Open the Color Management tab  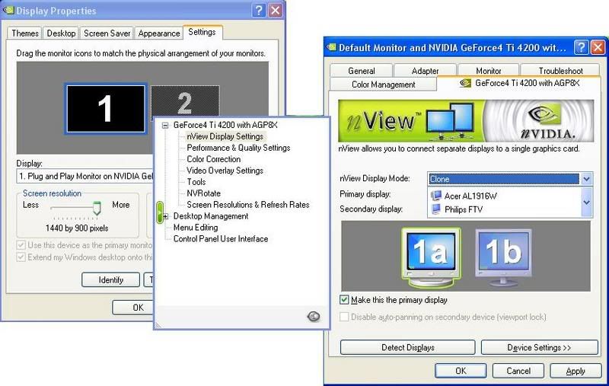click(384, 85)
